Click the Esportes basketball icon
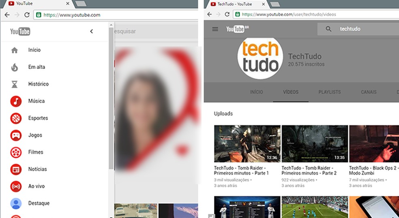Image resolution: width=399 pixels, height=218 pixels. [16, 118]
